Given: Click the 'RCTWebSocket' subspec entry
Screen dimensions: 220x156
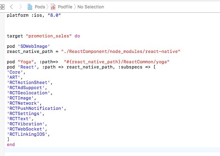Looking at the screenshot, I should 26,129.
